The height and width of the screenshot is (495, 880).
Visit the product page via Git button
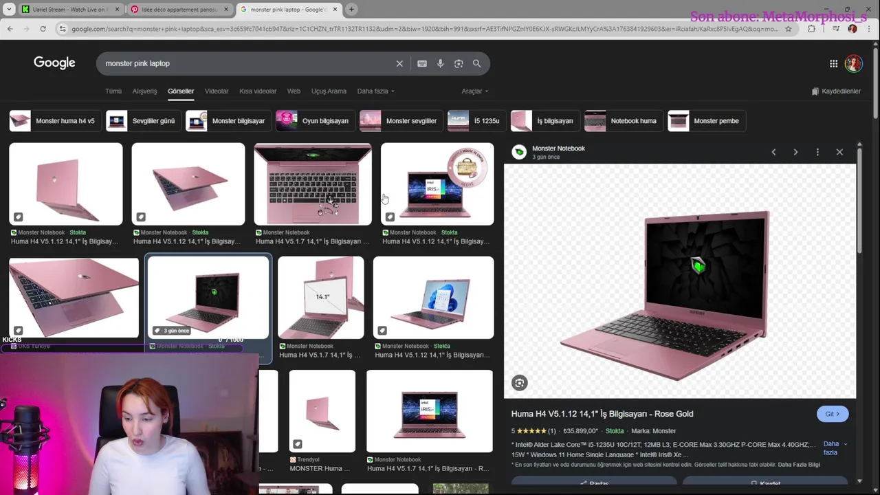[833, 414]
